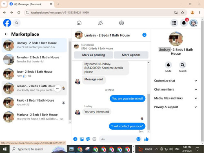Open Tanesha - 2 Beds 2 Baths House chat

click(x=34, y=60)
